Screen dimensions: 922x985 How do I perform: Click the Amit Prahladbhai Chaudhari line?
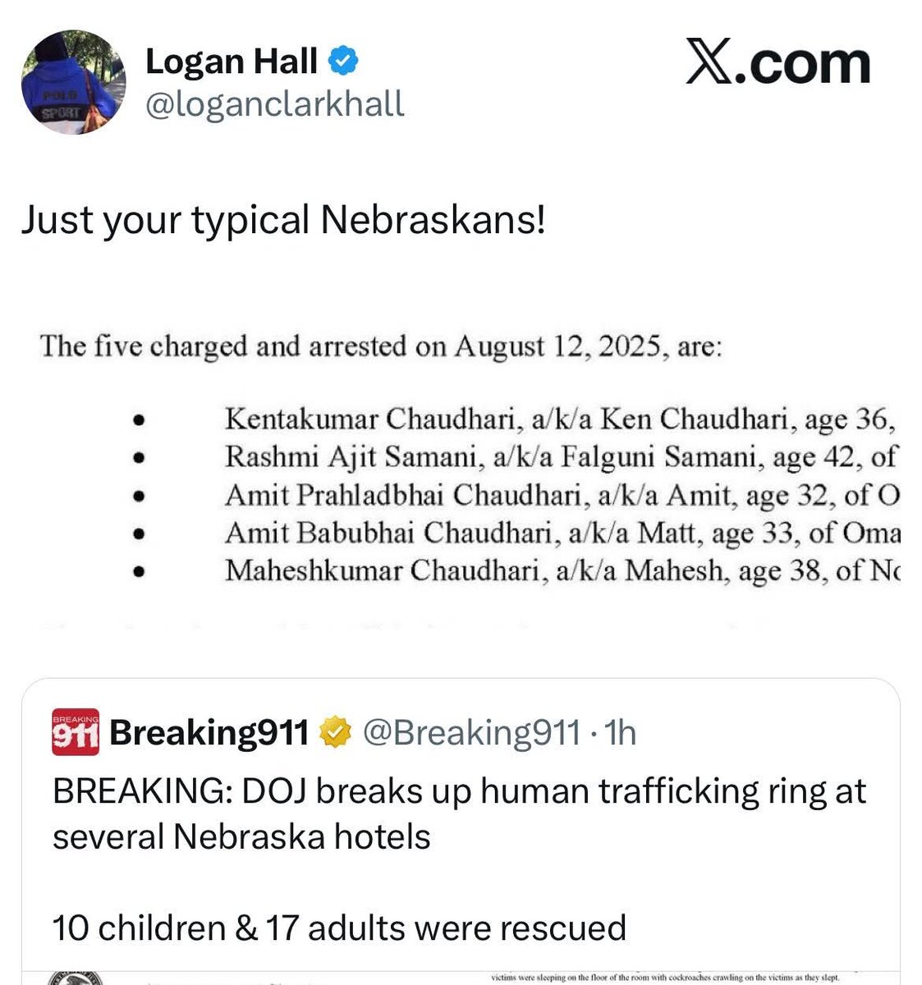(562, 494)
